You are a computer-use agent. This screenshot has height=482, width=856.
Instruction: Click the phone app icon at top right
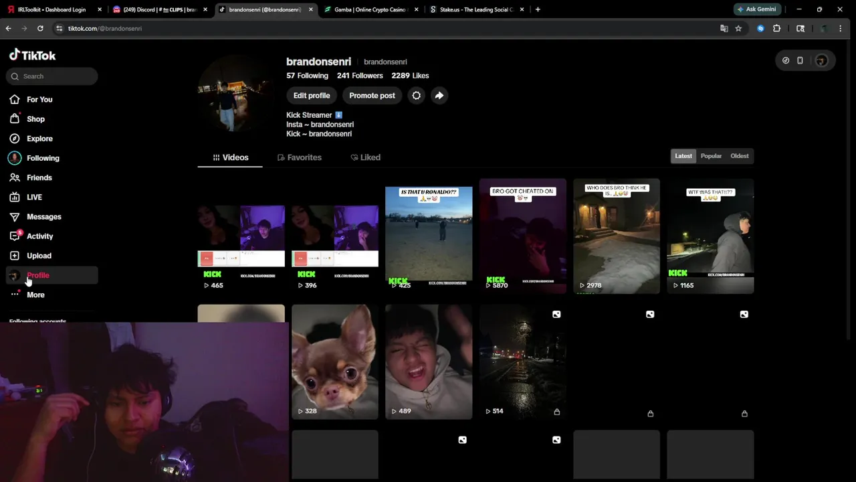point(800,61)
